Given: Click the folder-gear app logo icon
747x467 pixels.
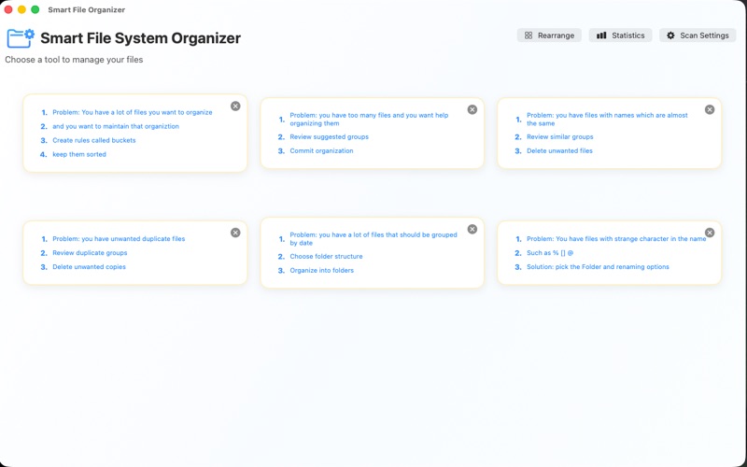Looking at the screenshot, I should 21,38.
